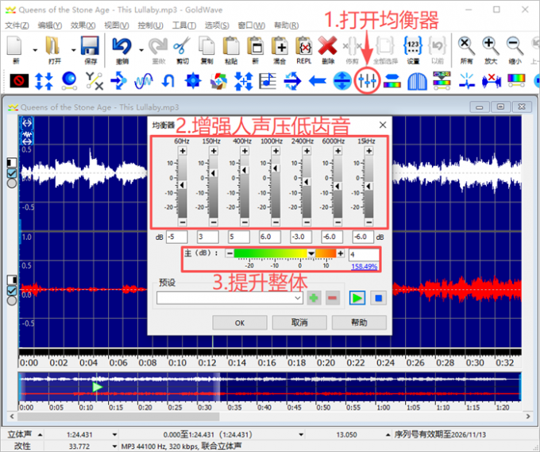Viewport: 540px width, 452px height.
Task: Click the 60Hz band slider handle
Action: [x=182, y=185]
